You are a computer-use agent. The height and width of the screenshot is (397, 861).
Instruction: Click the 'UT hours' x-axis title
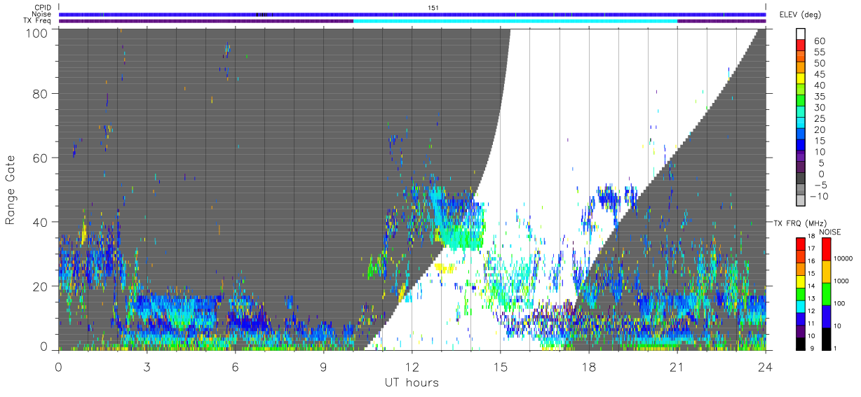click(x=412, y=382)
